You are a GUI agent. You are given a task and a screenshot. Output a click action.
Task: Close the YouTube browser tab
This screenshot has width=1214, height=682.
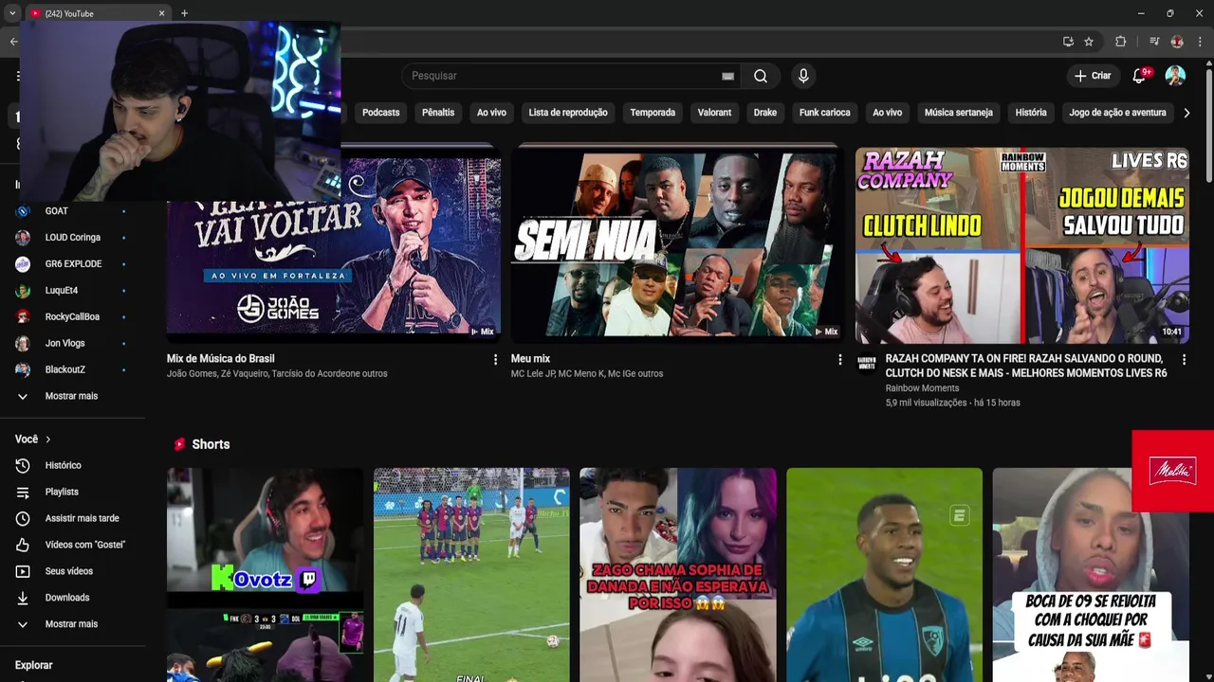161,13
